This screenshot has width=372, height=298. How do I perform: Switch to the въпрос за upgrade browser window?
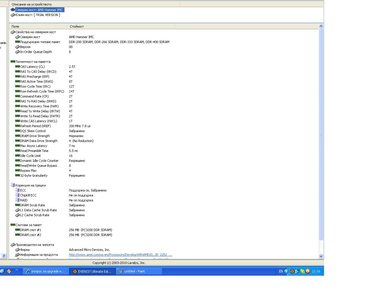tap(46, 271)
